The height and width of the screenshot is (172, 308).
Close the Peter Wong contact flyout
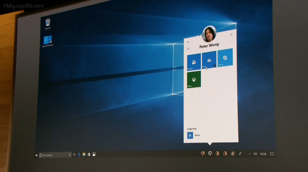point(231,35)
